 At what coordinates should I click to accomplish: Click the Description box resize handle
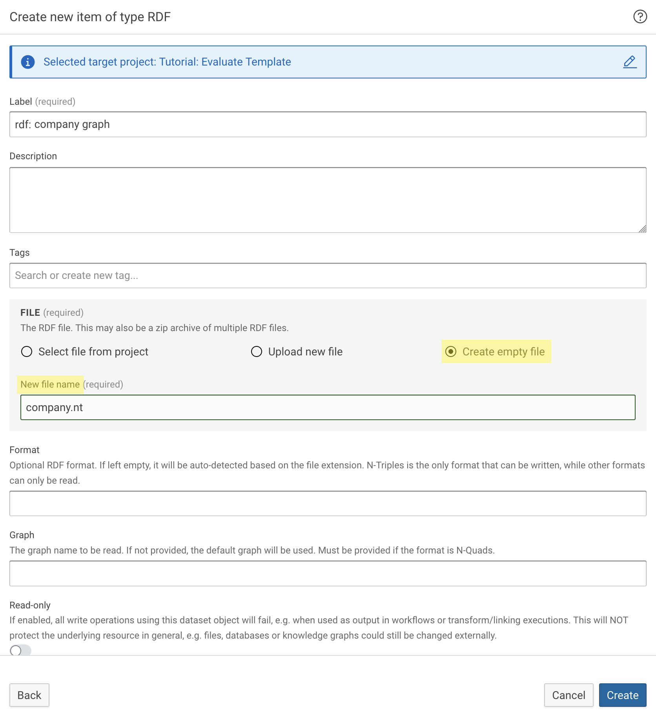[643, 229]
